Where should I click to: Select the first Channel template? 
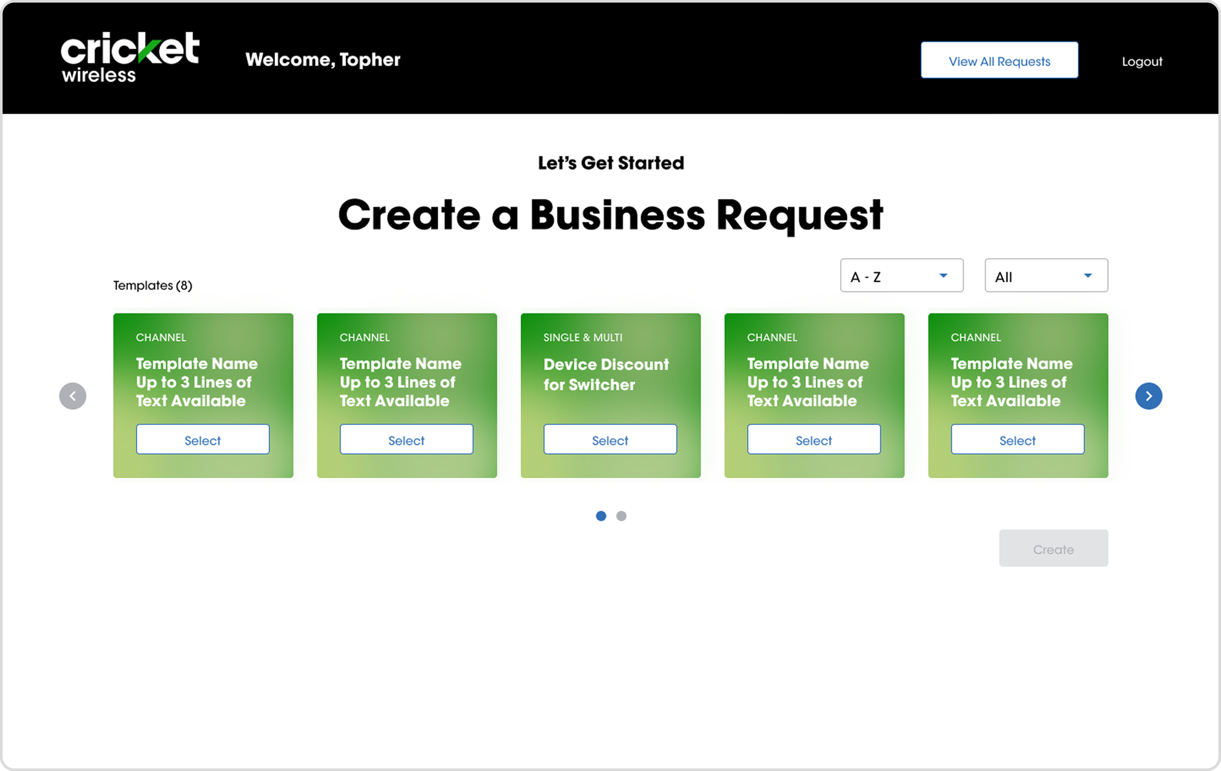pos(203,439)
